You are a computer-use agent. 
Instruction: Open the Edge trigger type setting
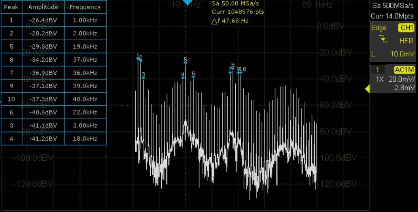click(378, 28)
